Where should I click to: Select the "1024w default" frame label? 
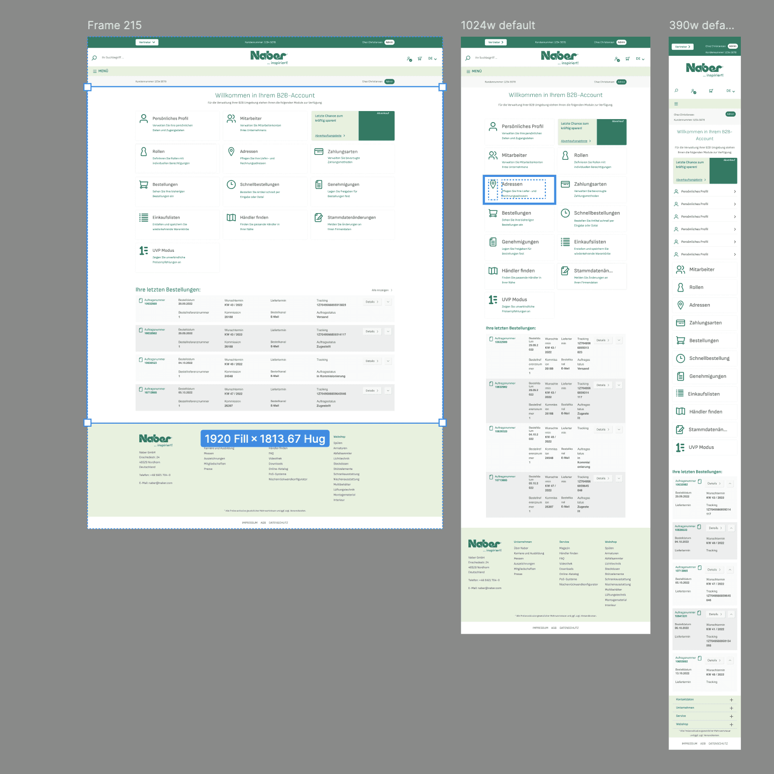pyautogui.click(x=498, y=25)
